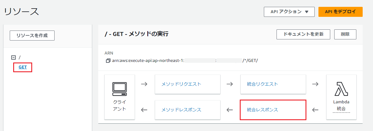This screenshot has width=373, height=131.
Task: Click the API をデプロイ button
Action: (x=340, y=12)
